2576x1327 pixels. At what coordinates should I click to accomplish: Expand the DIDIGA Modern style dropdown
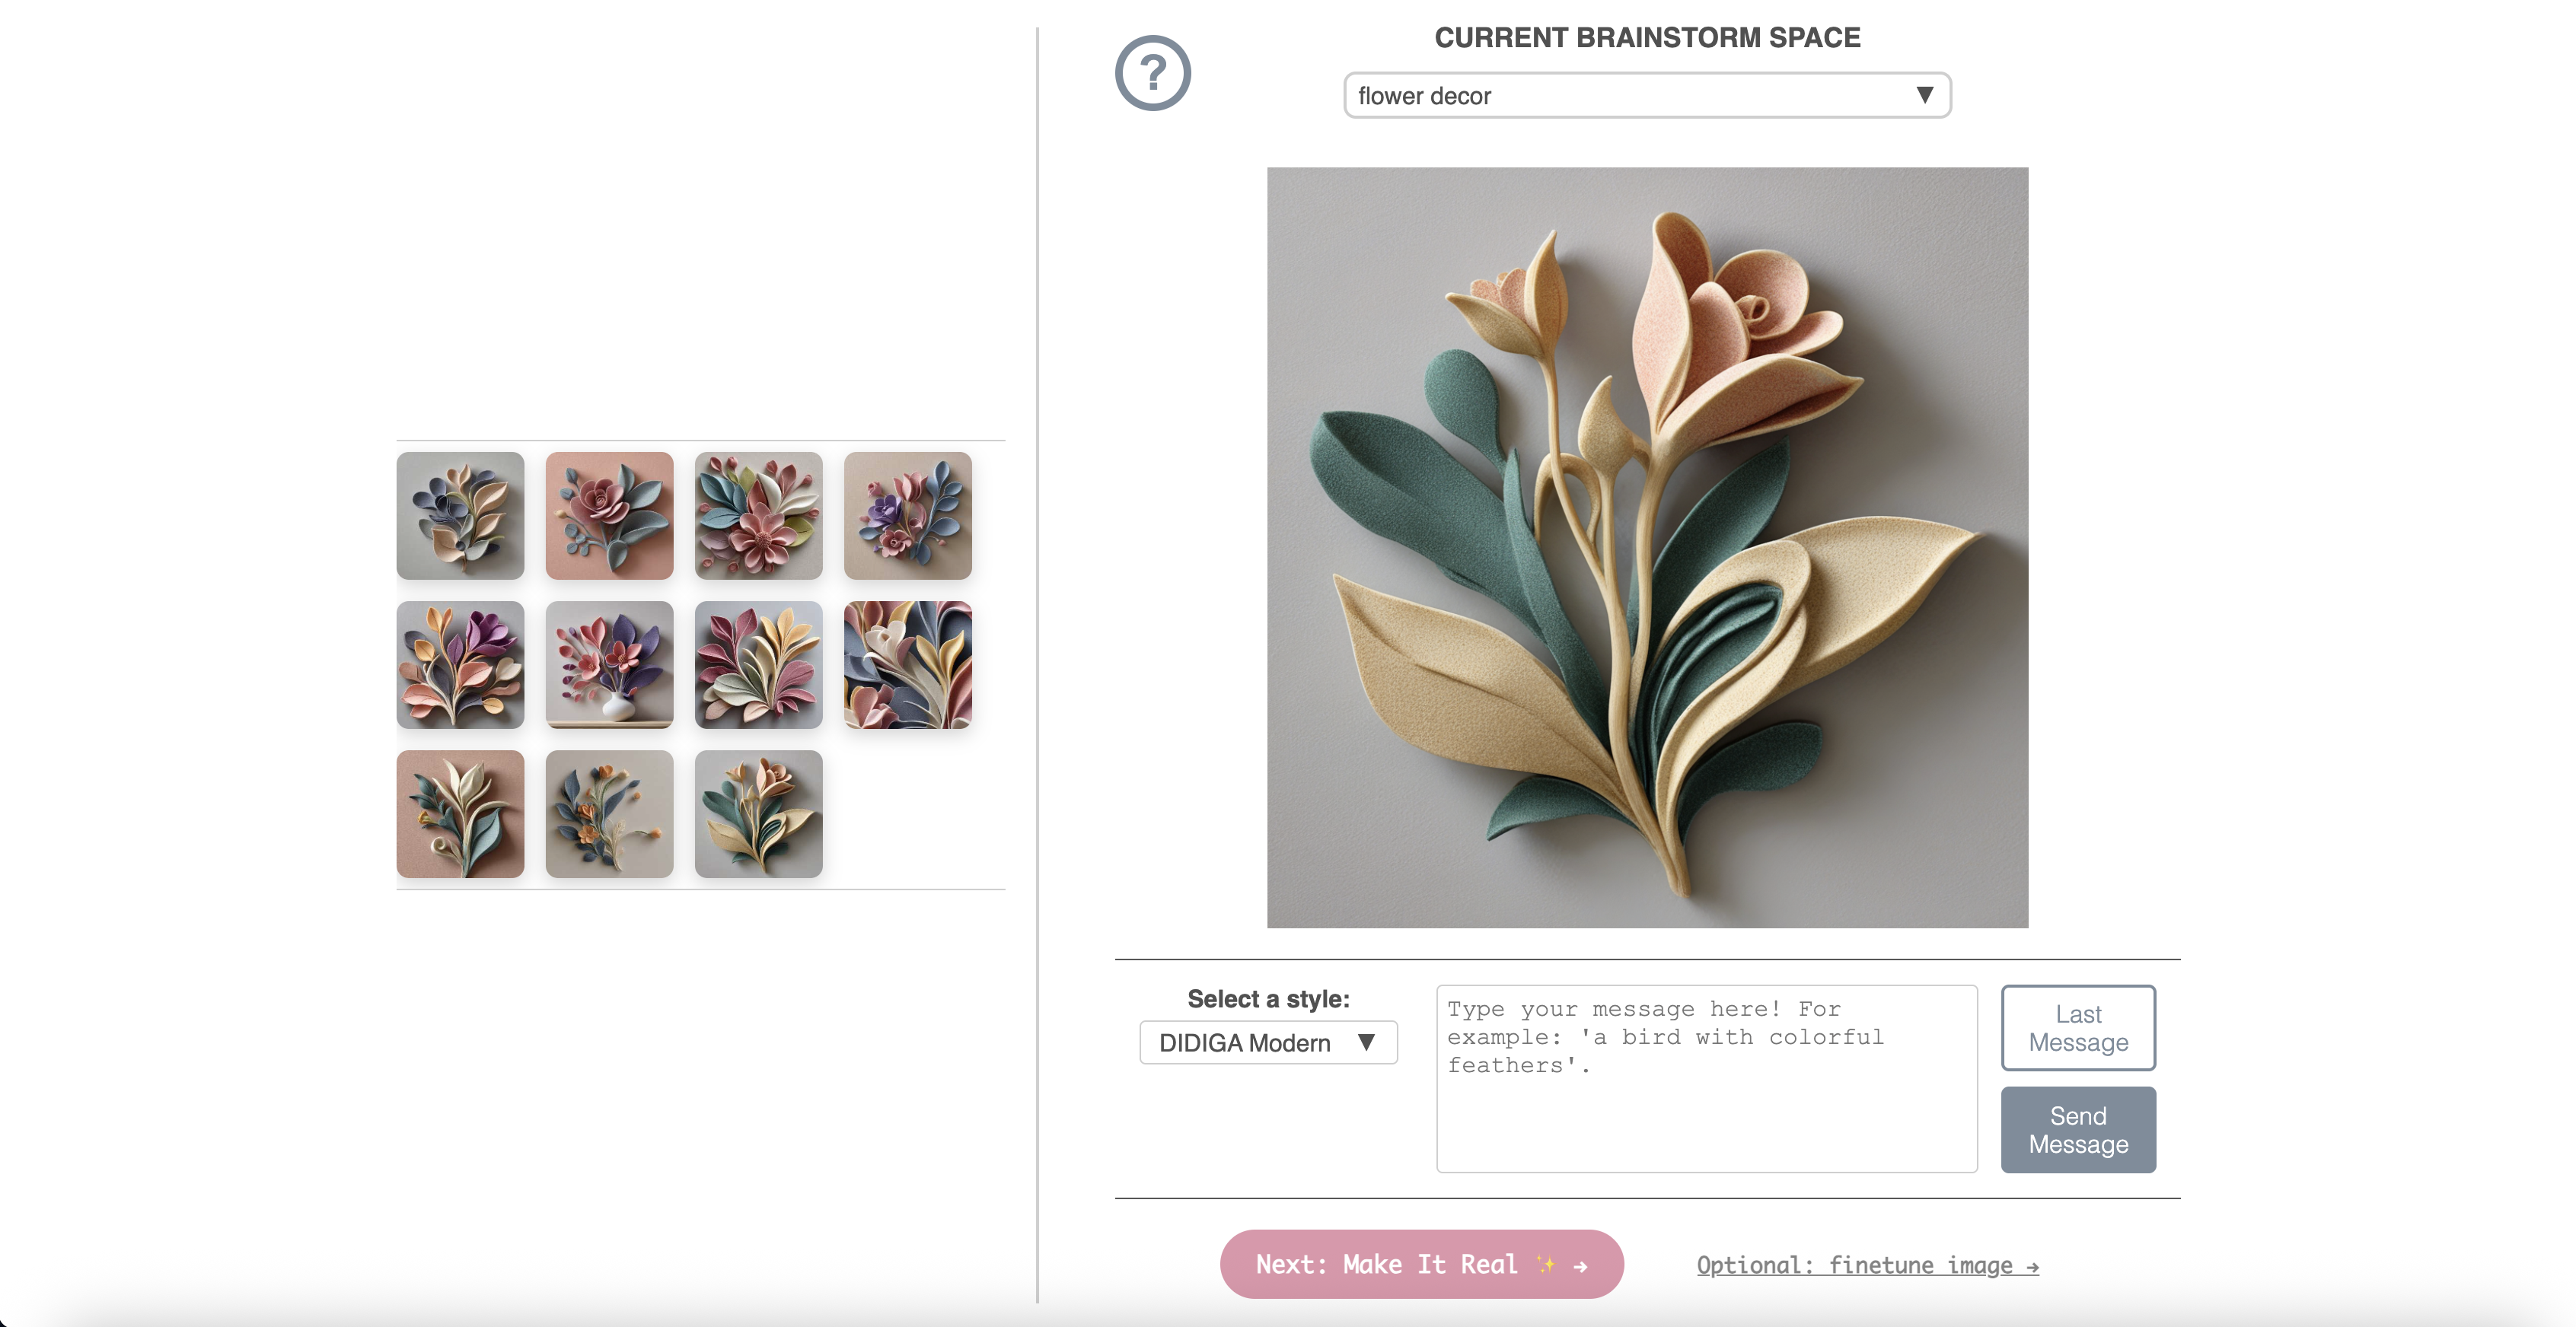[x=1267, y=1042]
